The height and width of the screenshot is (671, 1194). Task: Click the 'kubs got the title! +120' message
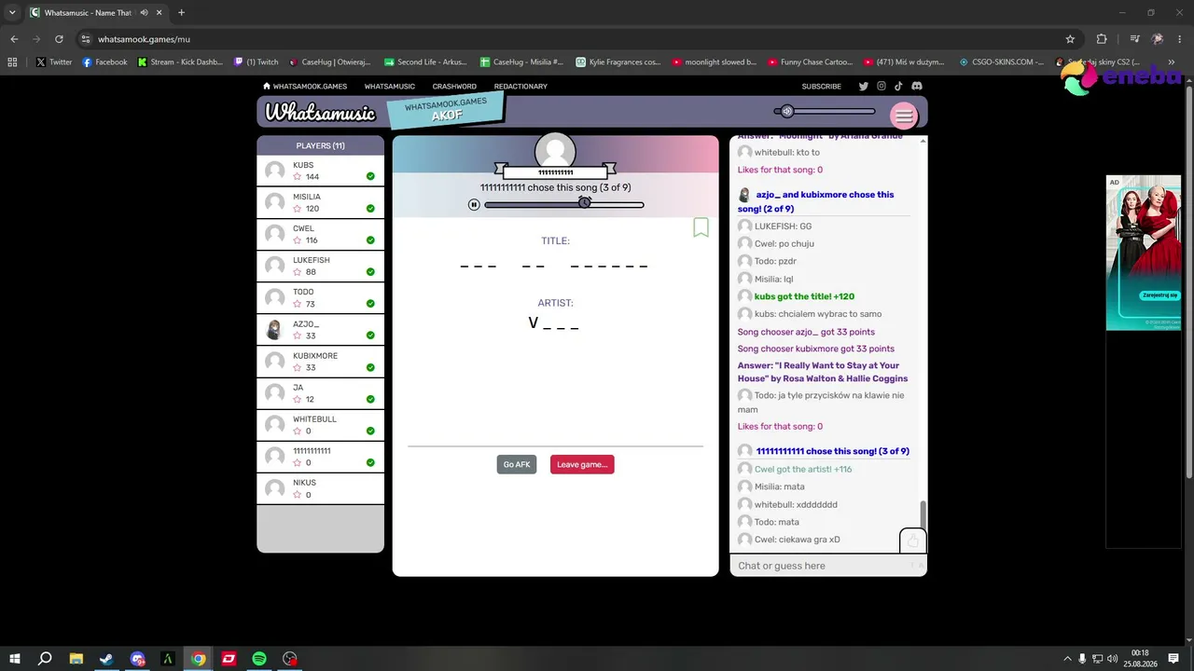click(x=804, y=296)
